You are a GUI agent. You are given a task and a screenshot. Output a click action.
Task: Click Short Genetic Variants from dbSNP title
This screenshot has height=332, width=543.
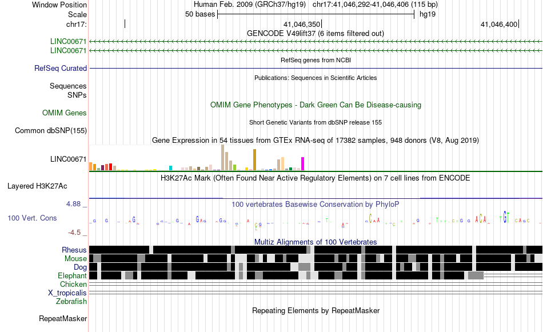[315, 122]
